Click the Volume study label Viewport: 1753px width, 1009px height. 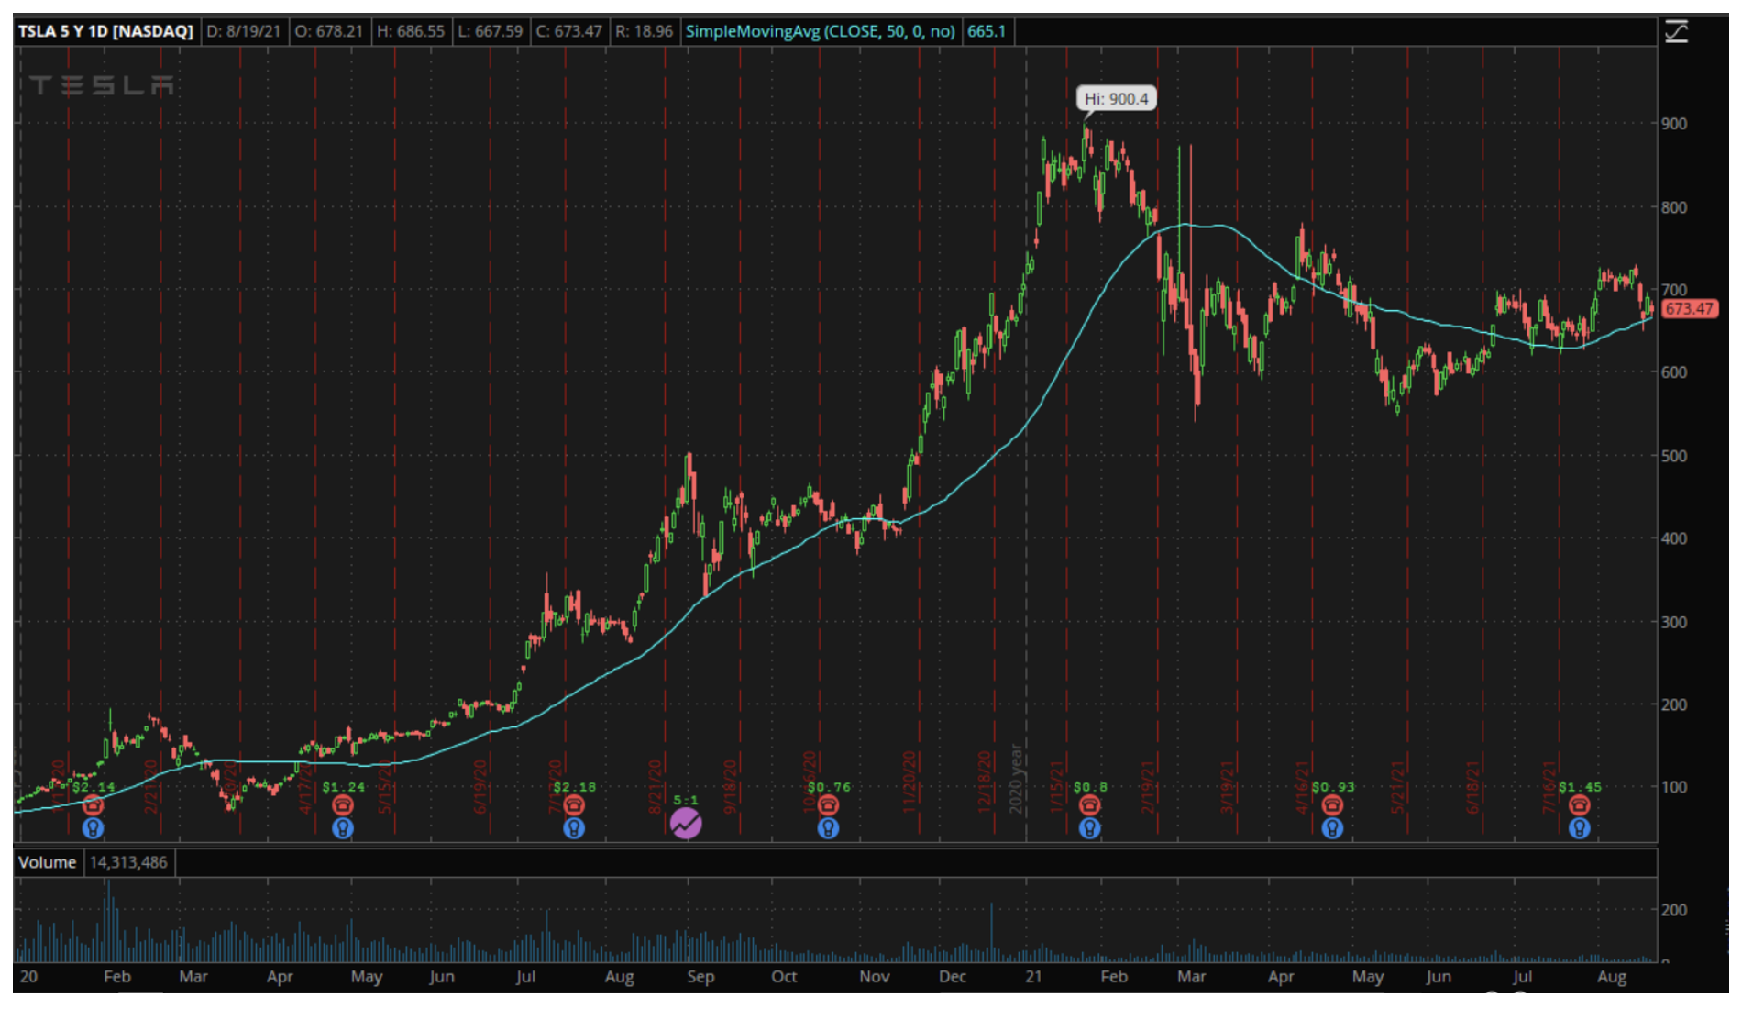point(47,862)
